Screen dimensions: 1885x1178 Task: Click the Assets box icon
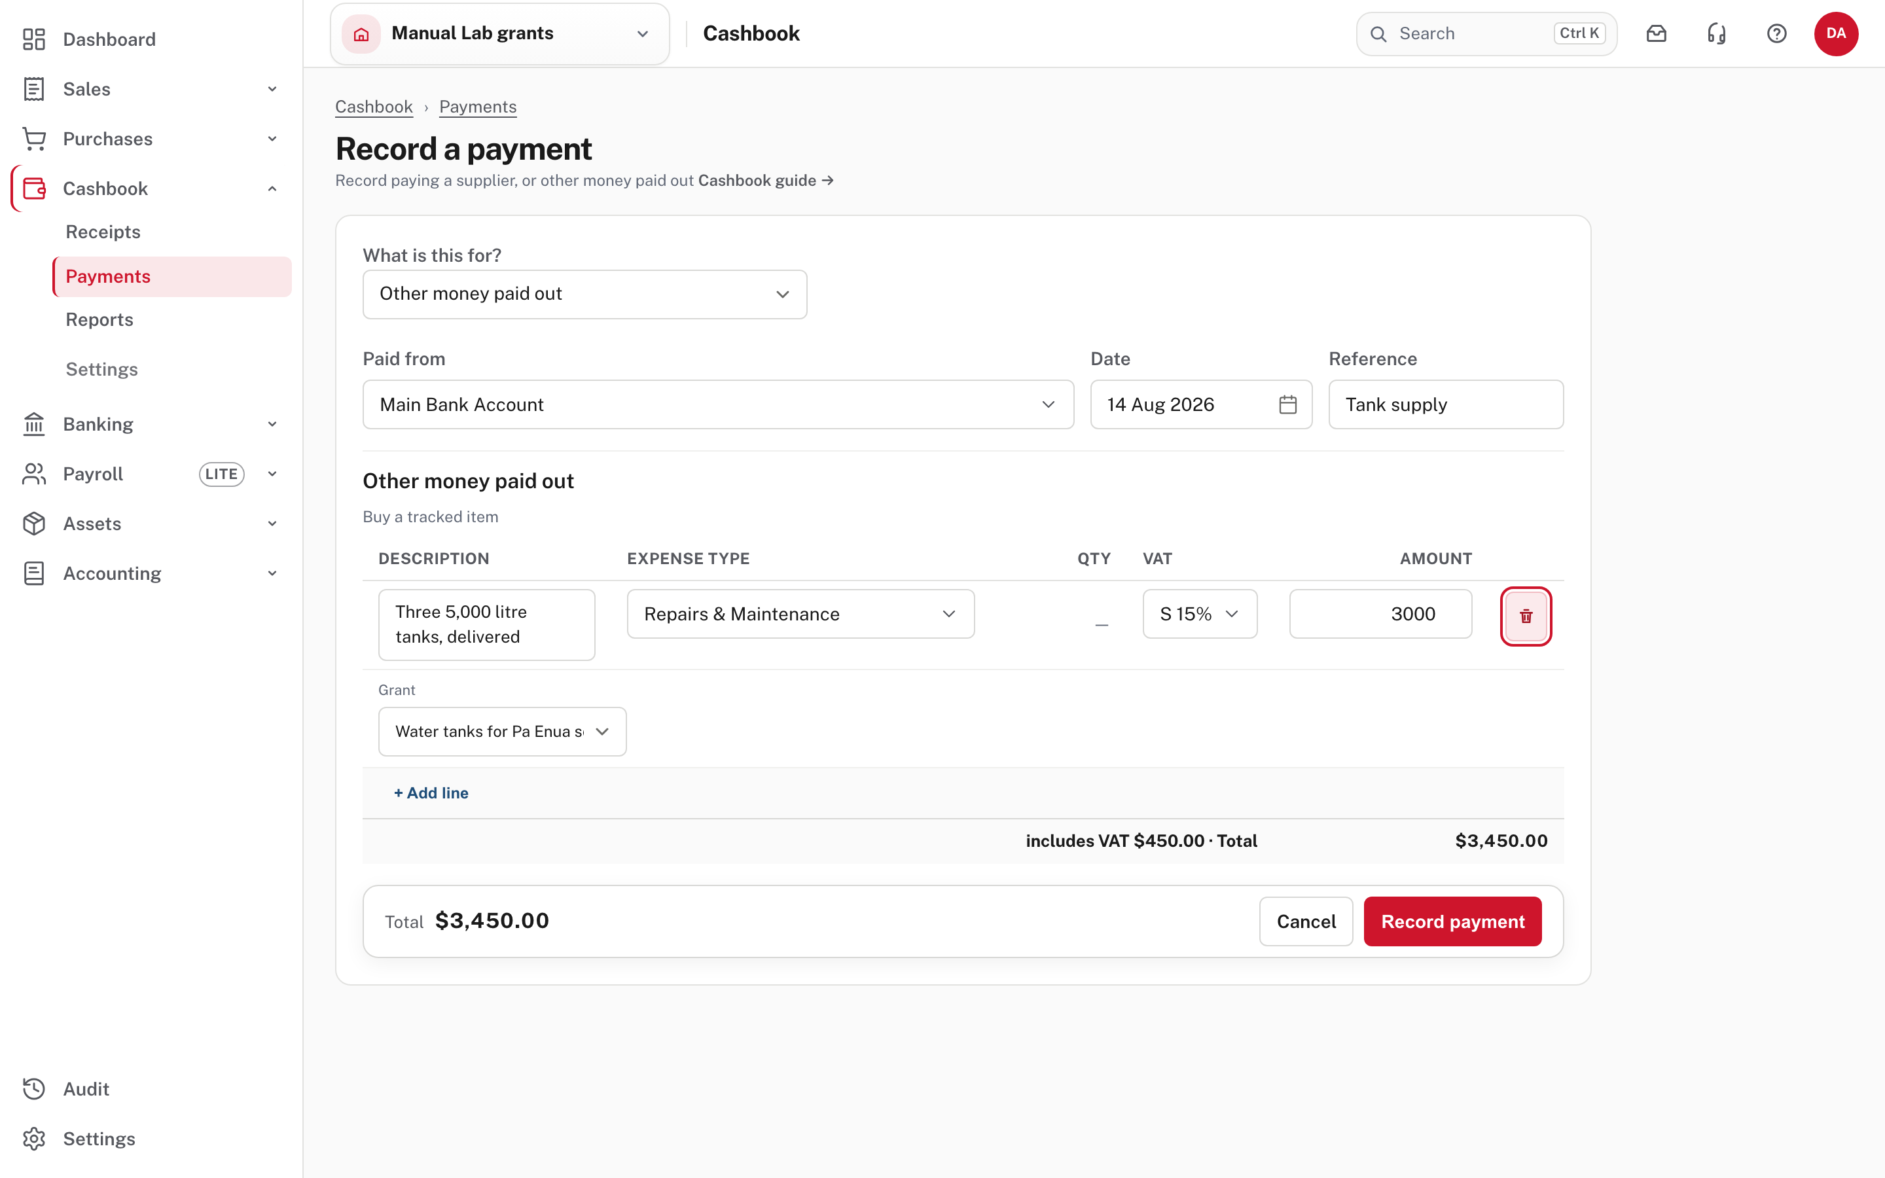[33, 524]
